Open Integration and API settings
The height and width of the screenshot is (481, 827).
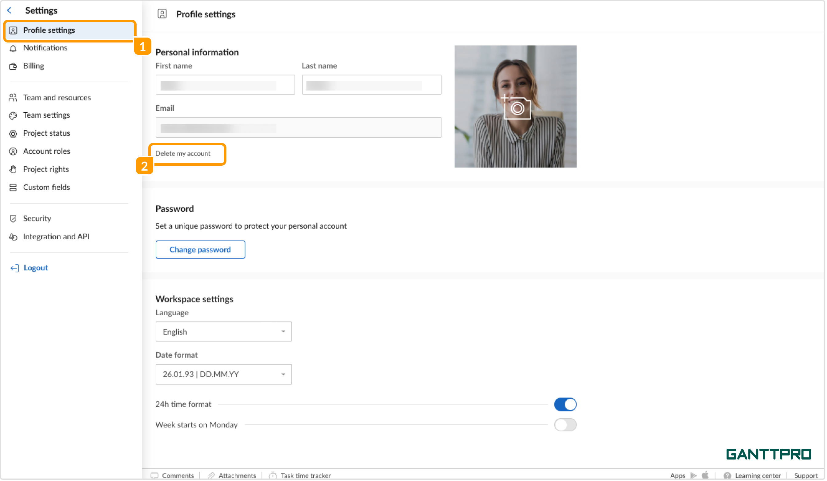tap(56, 236)
